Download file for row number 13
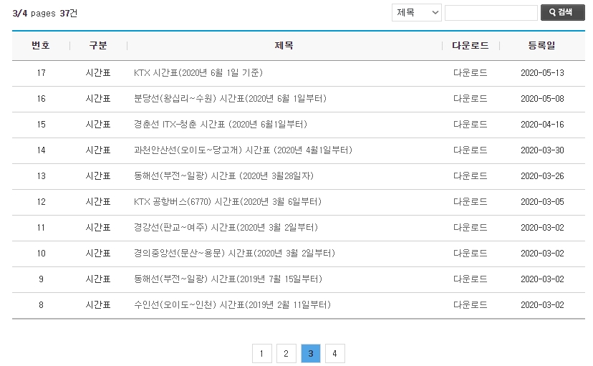The image size is (593, 366). (470, 175)
